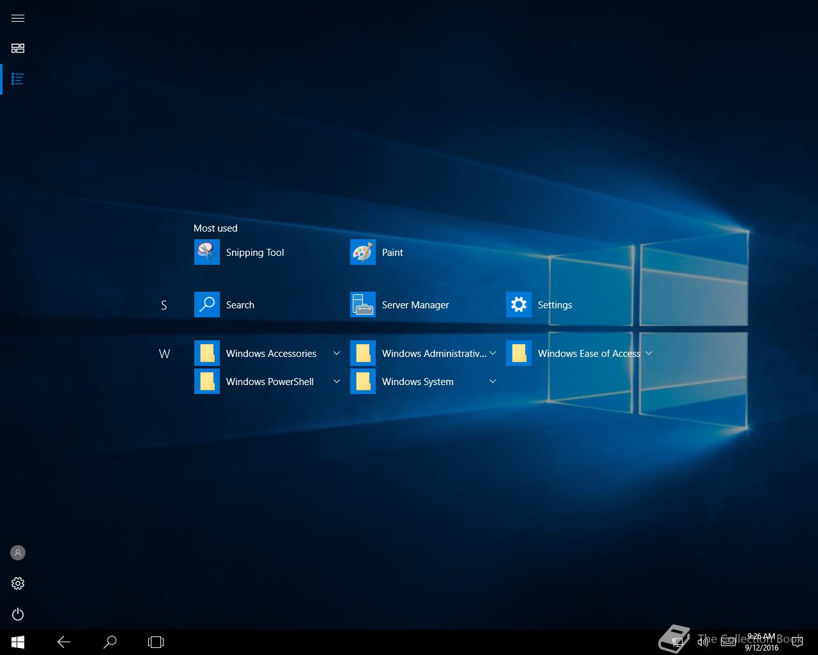Viewport: 818px width, 655px height.
Task: Open the Action Center notifications icon
Action: [796, 642]
